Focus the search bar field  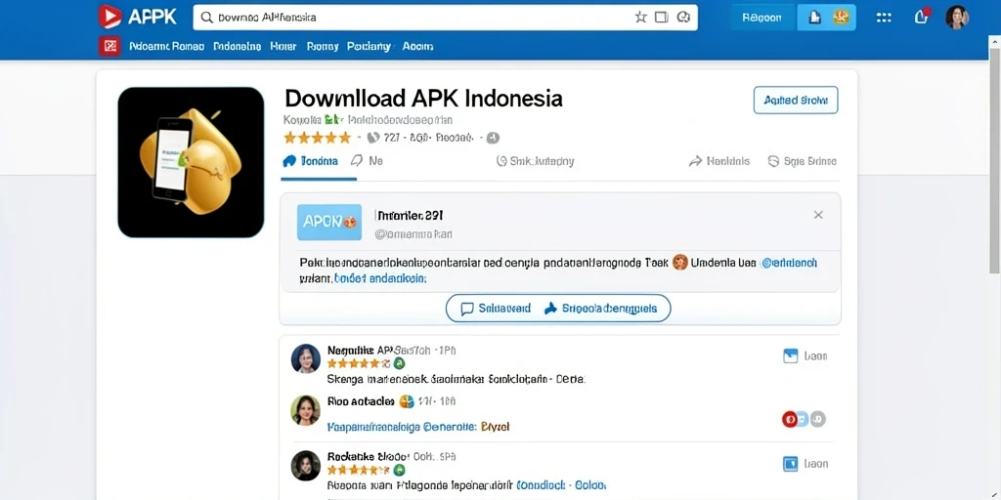tap(445, 18)
